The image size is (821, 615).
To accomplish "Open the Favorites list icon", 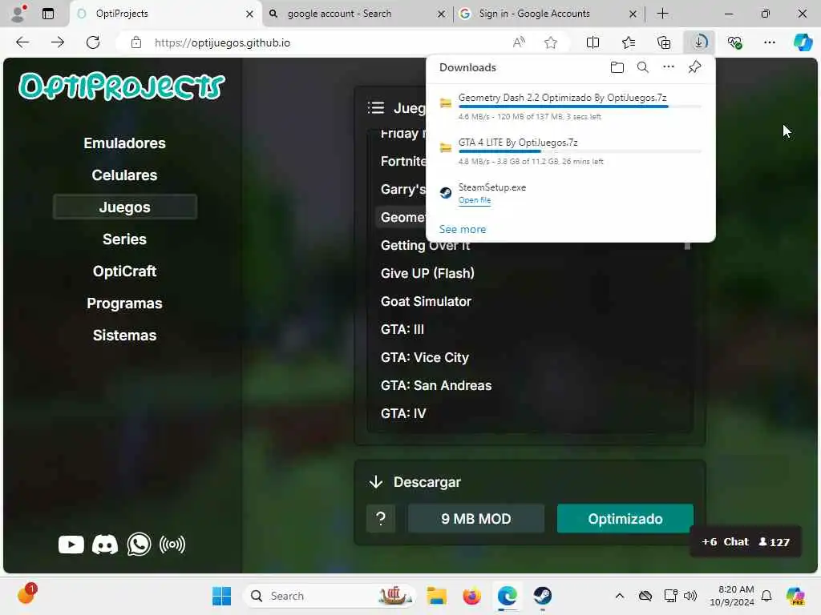I will point(629,42).
